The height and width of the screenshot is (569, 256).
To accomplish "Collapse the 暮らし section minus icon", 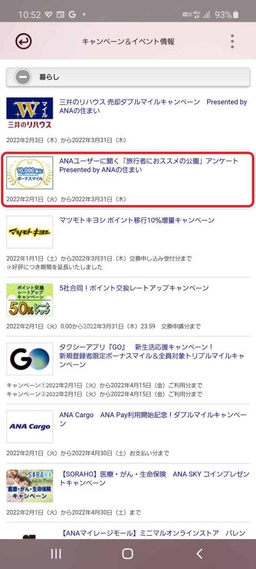I will pyautogui.click(x=23, y=77).
